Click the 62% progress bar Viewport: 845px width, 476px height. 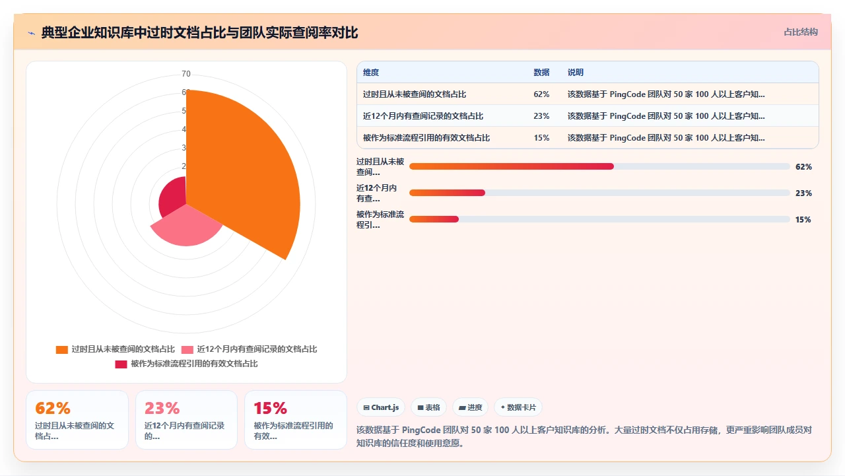599,166
